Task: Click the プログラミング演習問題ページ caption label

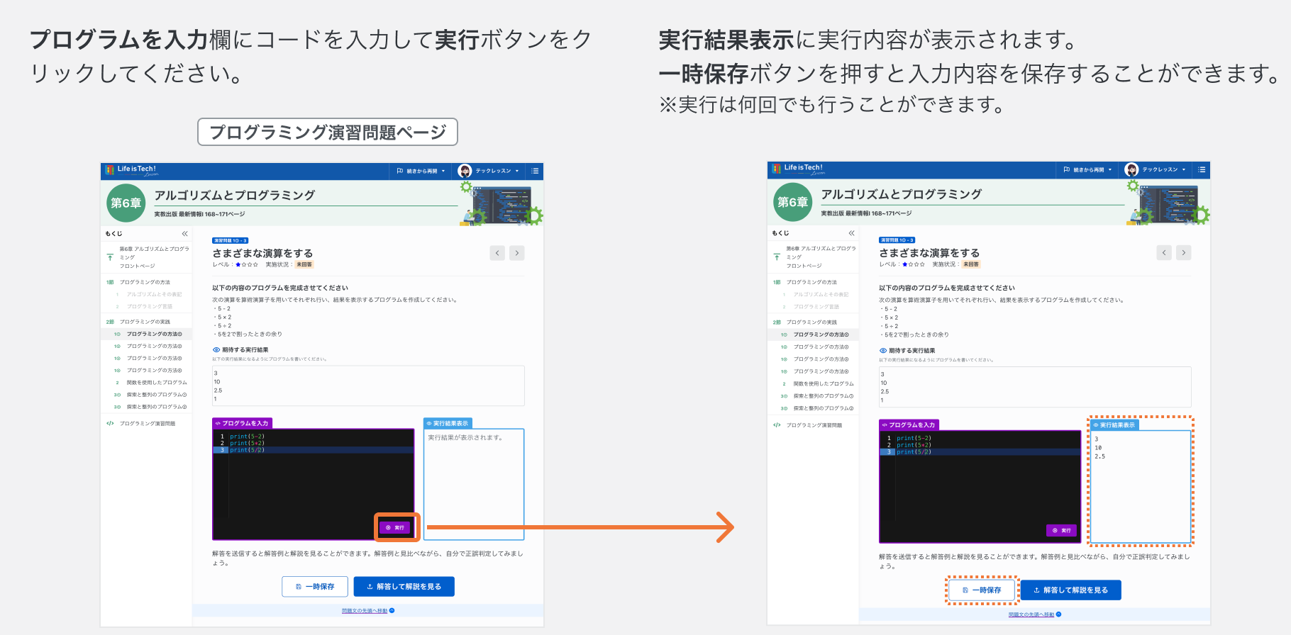Action: coord(328,132)
